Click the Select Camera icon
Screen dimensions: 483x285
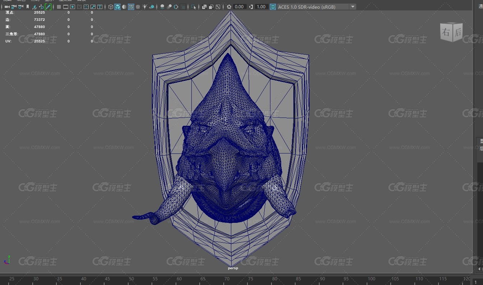7,7
